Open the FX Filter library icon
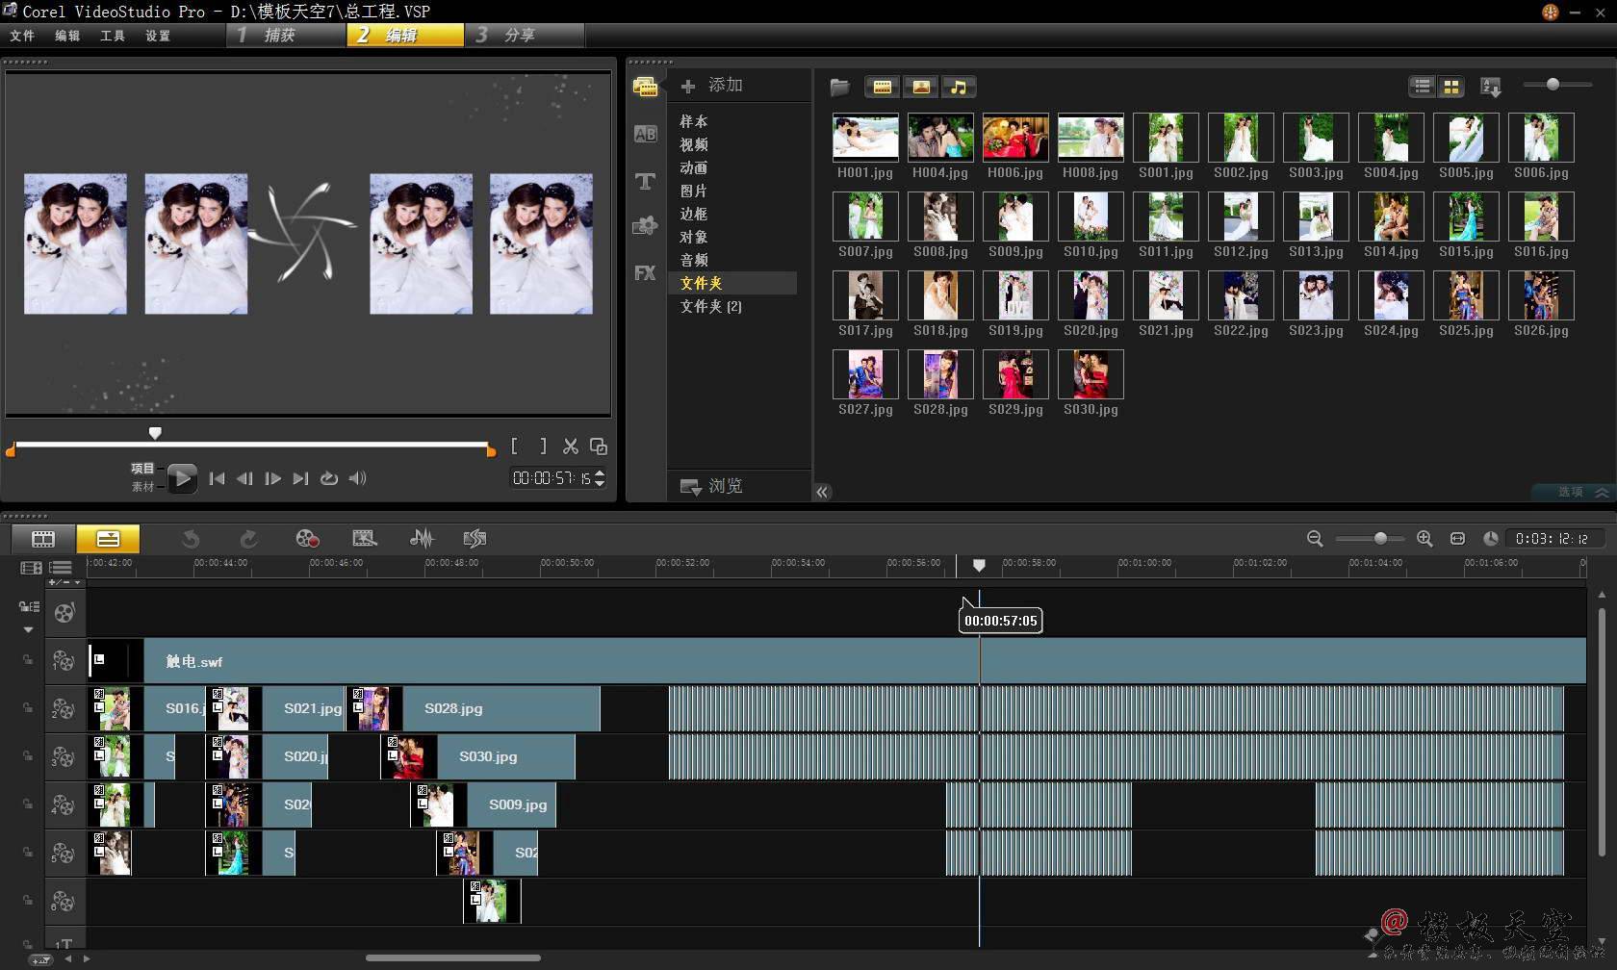The height and width of the screenshot is (970, 1617). coord(645,272)
